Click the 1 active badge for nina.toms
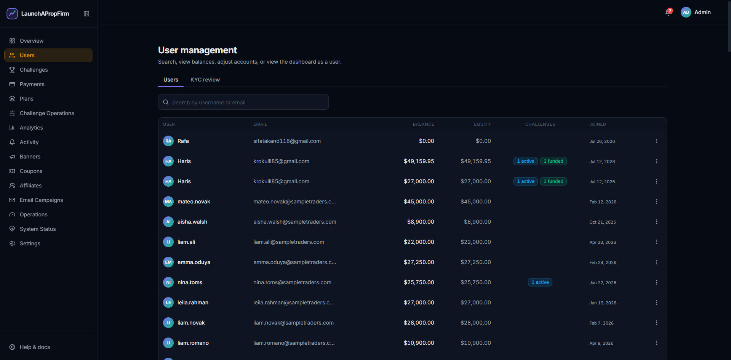The height and width of the screenshot is (360, 731). [540, 282]
